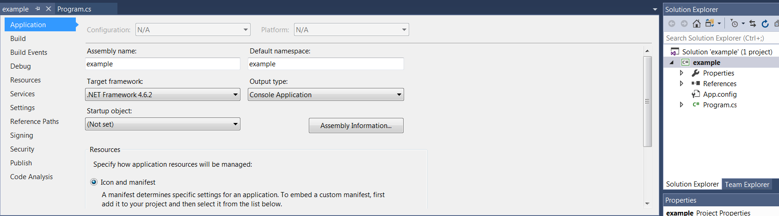The width and height of the screenshot is (779, 216).
Task: Click the Solution 'example' icon in the tree
Action: click(675, 52)
